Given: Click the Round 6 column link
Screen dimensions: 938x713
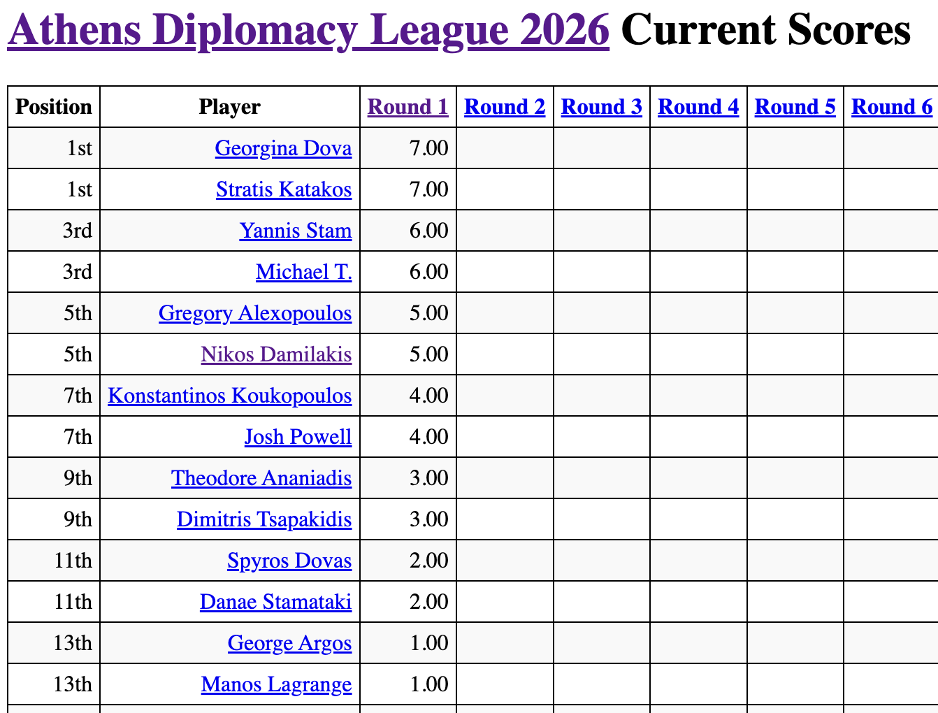Looking at the screenshot, I should point(891,107).
